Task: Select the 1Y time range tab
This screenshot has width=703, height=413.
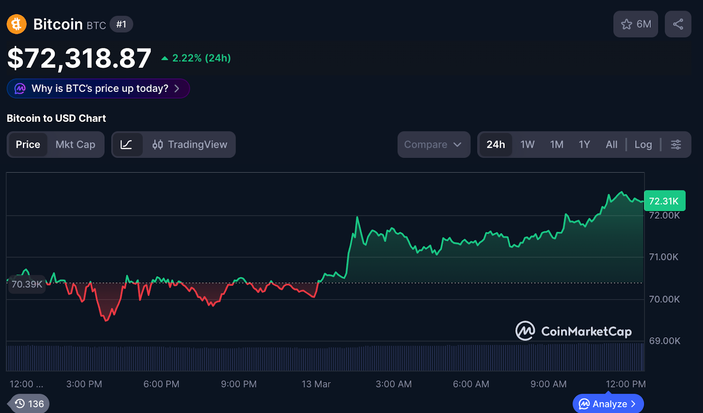Action: point(584,145)
